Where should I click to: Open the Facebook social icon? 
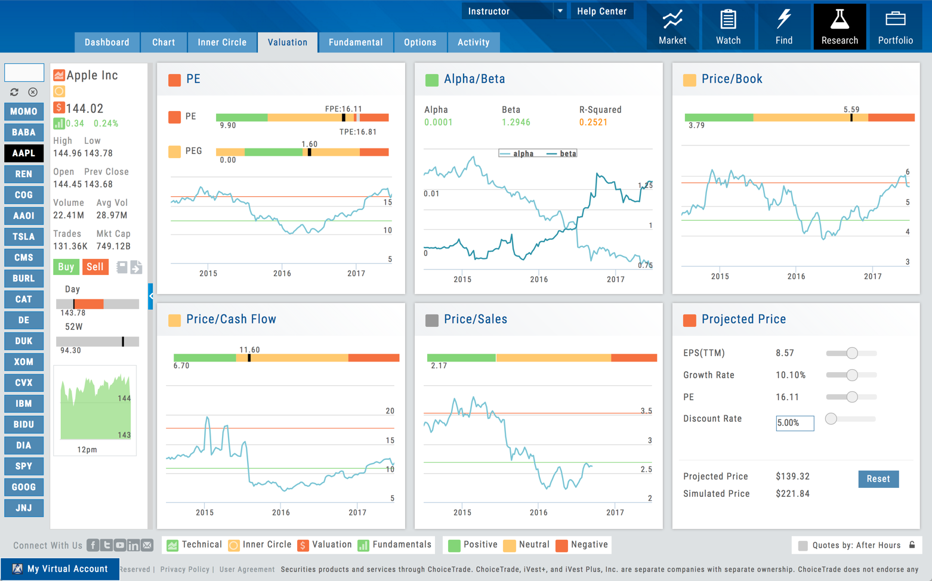[93, 545]
